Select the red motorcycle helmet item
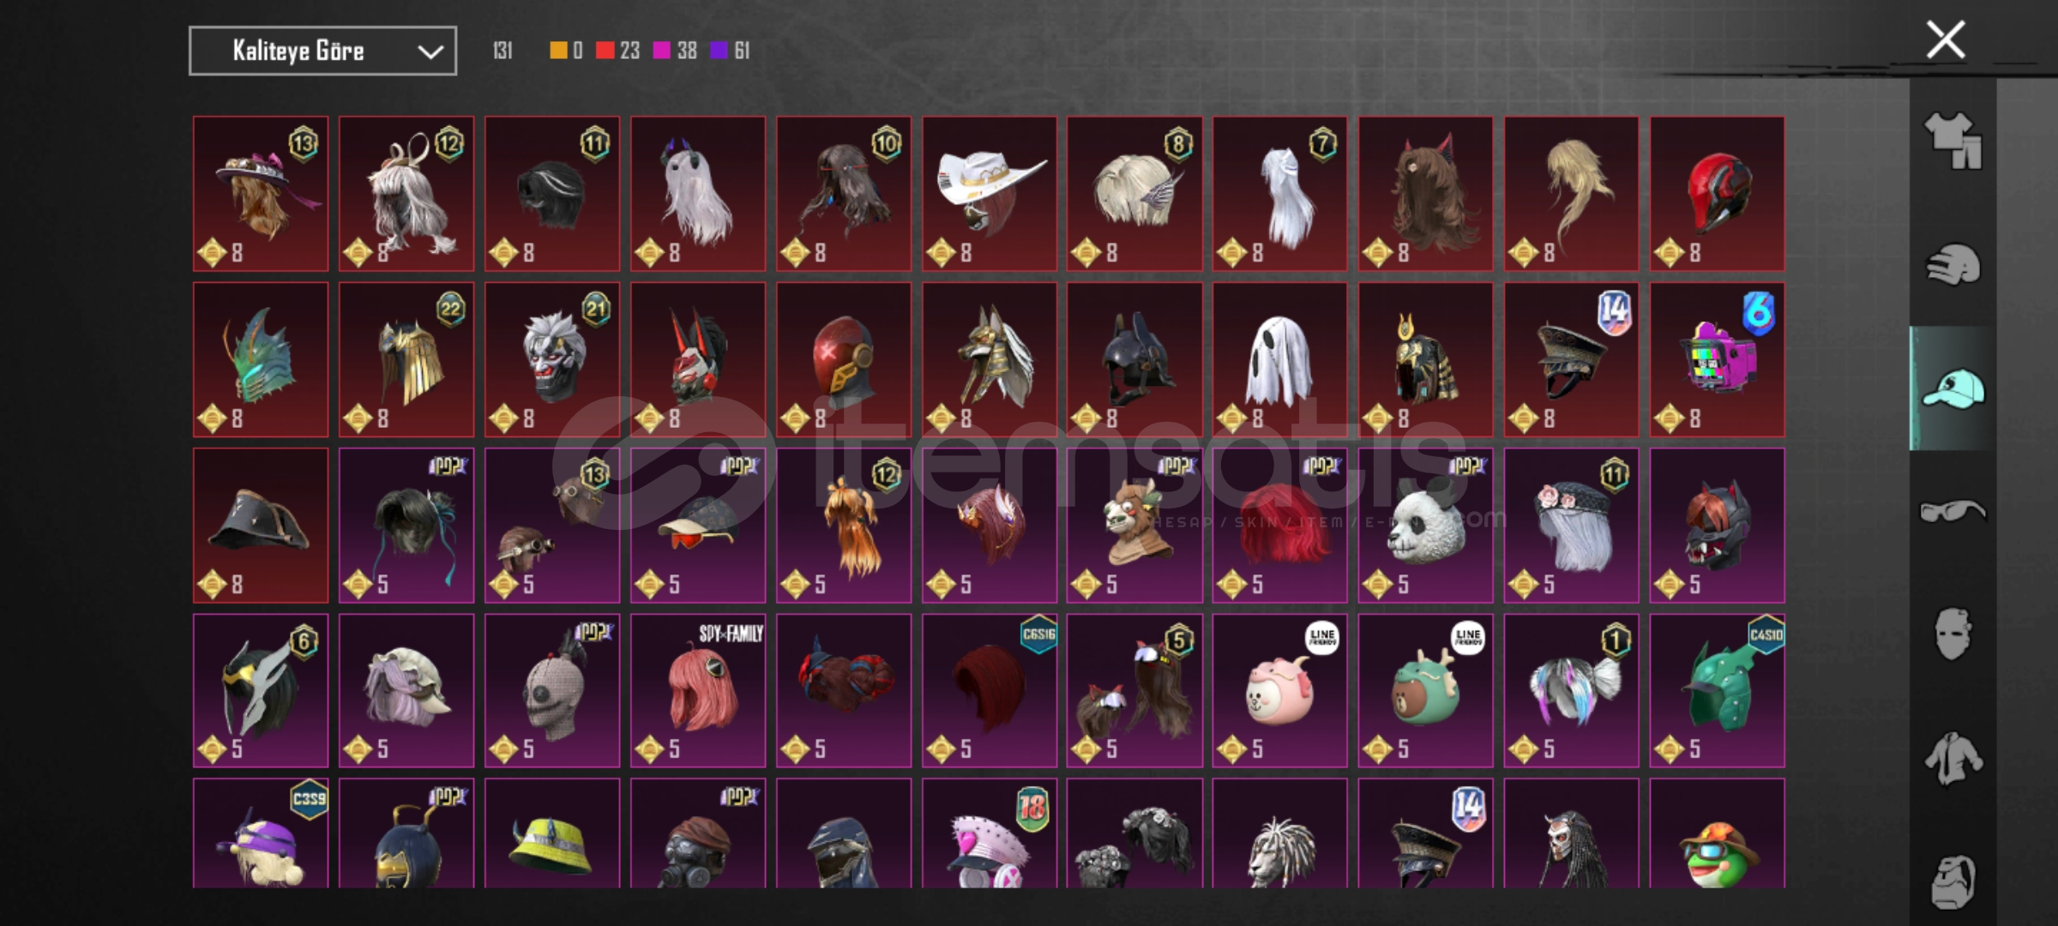 click(x=1717, y=194)
